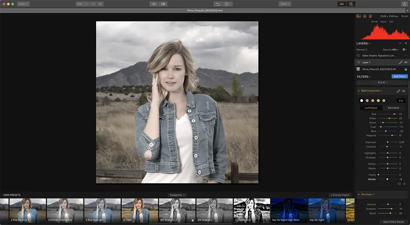Select the Luminance tab

[x=371, y=108]
